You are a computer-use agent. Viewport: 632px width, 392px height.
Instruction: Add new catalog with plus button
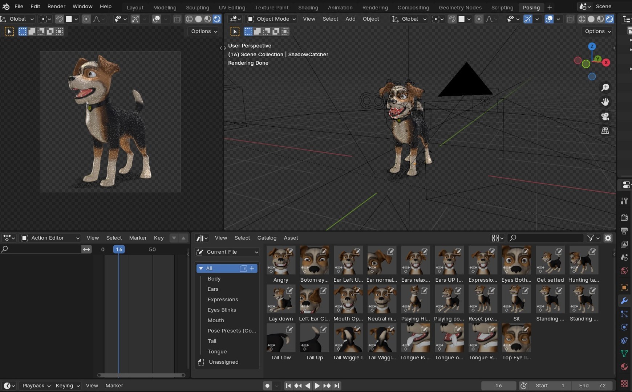pyautogui.click(x=252, y=268)
